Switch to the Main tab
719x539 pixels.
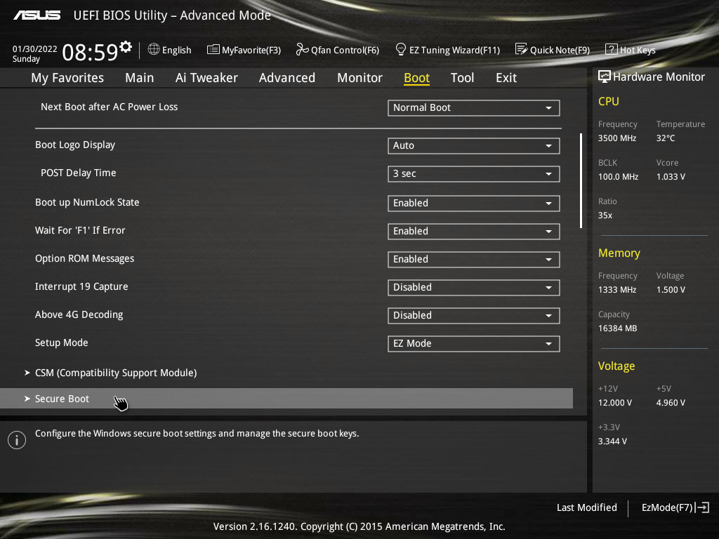[x=140, y=78]
